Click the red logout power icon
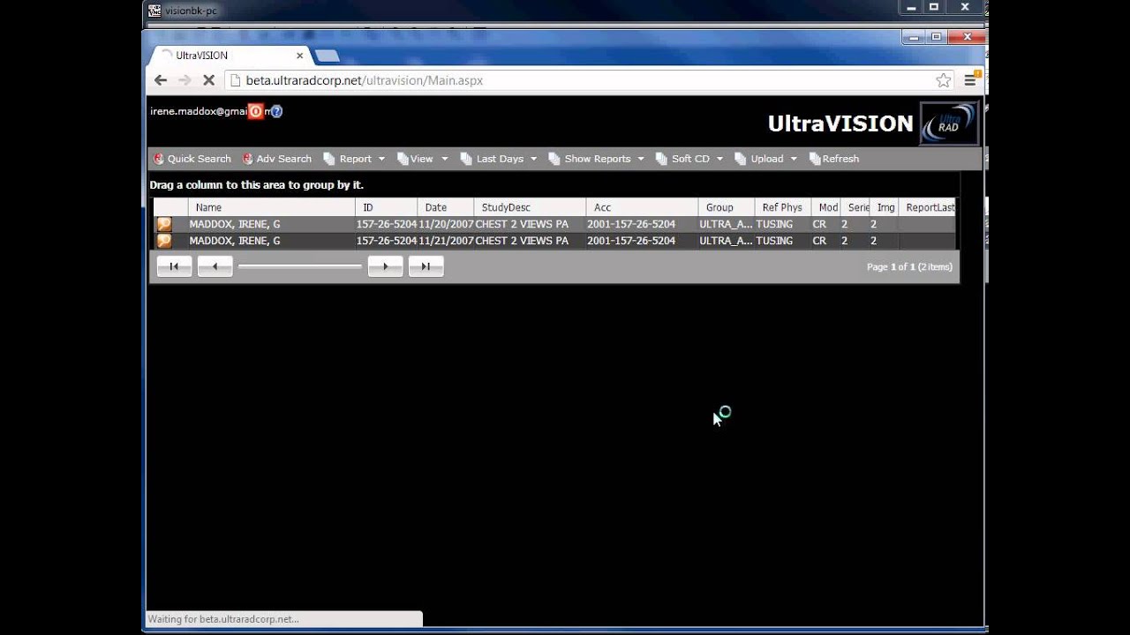This screenshot has height=635, width=1130. click(x=255, y=111)
